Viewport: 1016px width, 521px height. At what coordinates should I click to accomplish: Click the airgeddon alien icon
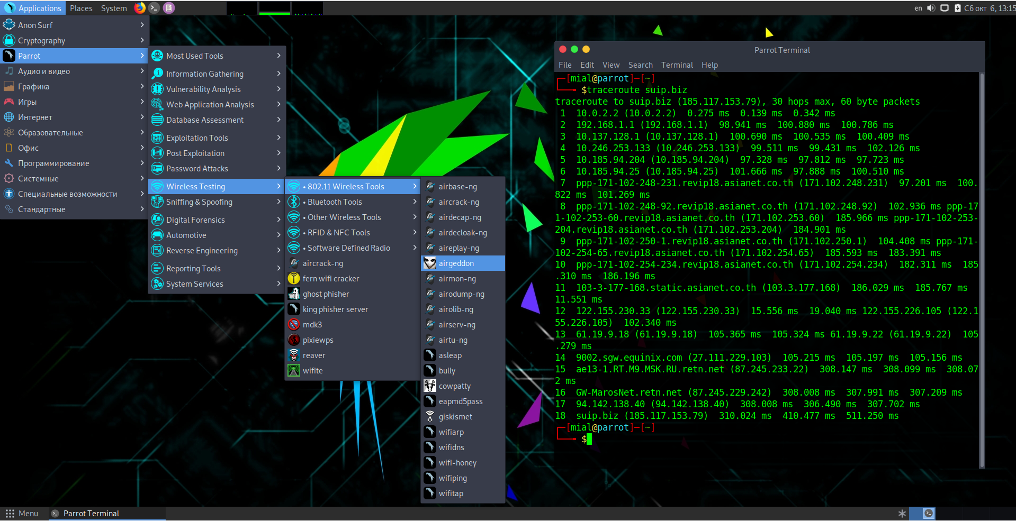430,263
